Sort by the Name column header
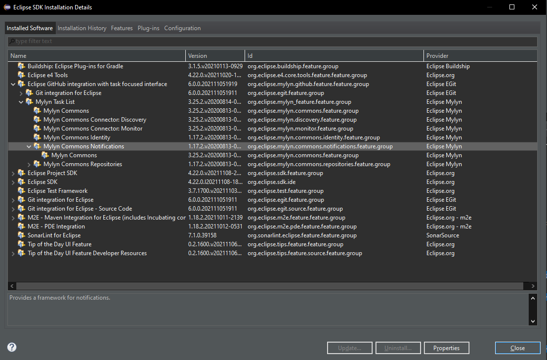 (97, 55)
